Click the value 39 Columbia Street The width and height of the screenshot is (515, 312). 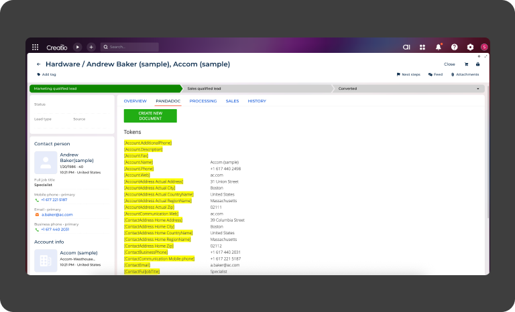click(x=227, y=220)
